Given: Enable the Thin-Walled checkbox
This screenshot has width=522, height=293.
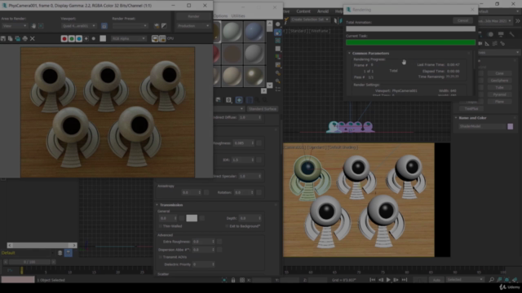Looking at the screenshot, I should click(x=161, y=226).
